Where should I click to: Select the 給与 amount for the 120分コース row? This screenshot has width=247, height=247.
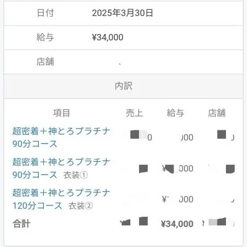tap(178, 199)
